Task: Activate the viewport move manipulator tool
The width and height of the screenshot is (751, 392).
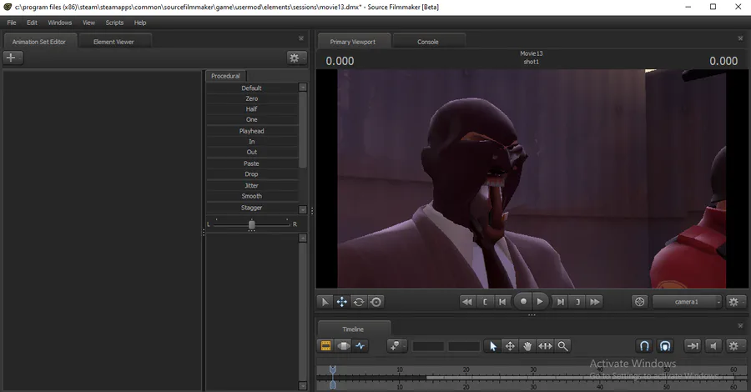Action: (342, 302)
